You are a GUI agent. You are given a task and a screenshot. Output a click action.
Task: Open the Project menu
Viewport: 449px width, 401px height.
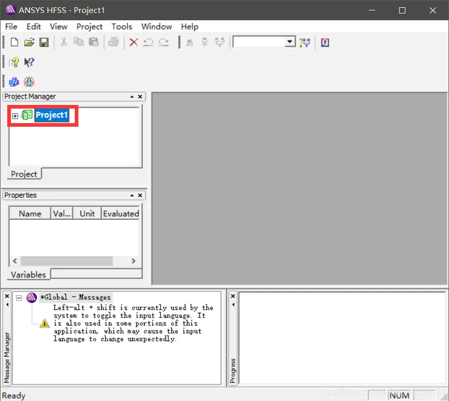pos(89,26)
